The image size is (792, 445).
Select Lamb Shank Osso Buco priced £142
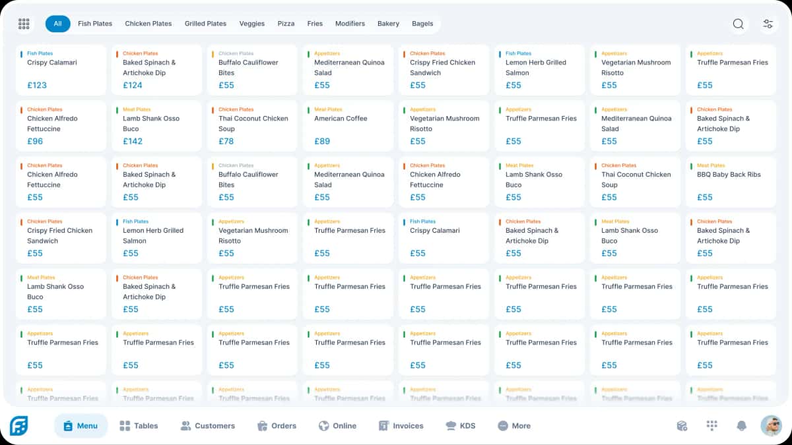(156, 124)
